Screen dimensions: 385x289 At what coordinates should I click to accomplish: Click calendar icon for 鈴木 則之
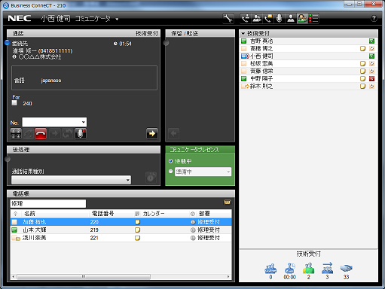(362, 87)
